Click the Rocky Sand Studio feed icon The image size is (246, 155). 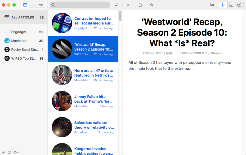[x=7, y=49]
